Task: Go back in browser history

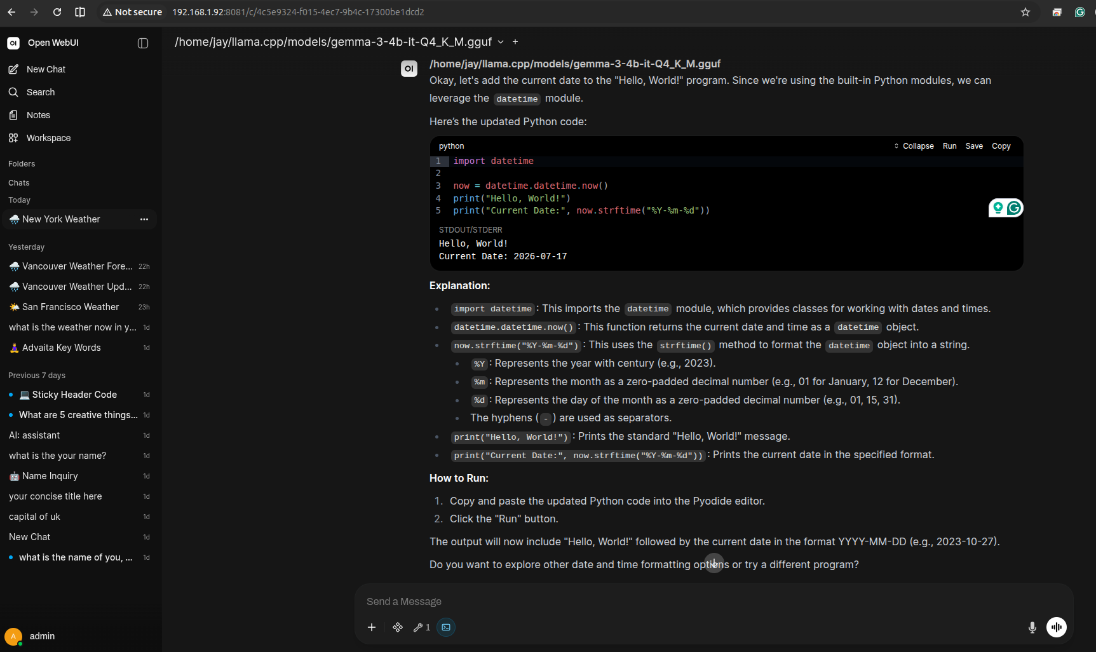Action: (x=11, y=12)
